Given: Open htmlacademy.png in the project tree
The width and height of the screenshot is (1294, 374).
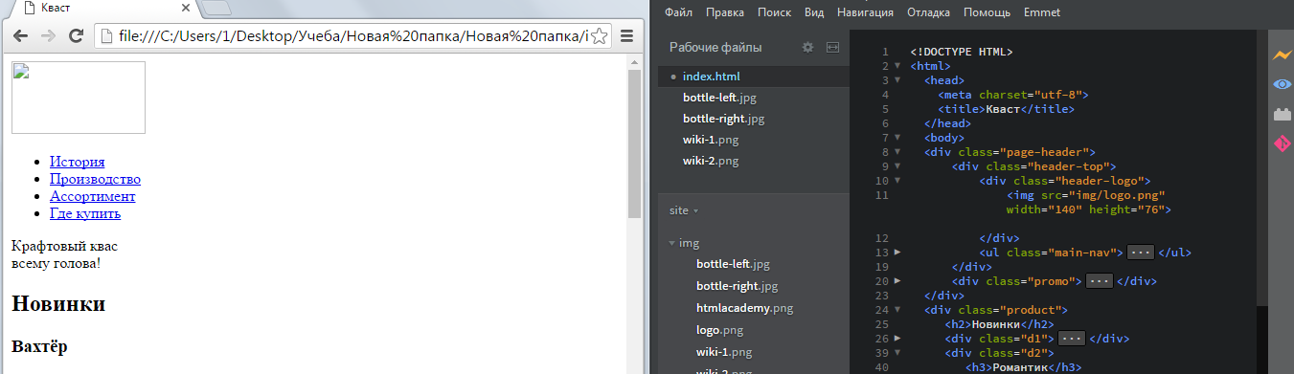Looking at the screenshot, I should click(x=745, y=307).
